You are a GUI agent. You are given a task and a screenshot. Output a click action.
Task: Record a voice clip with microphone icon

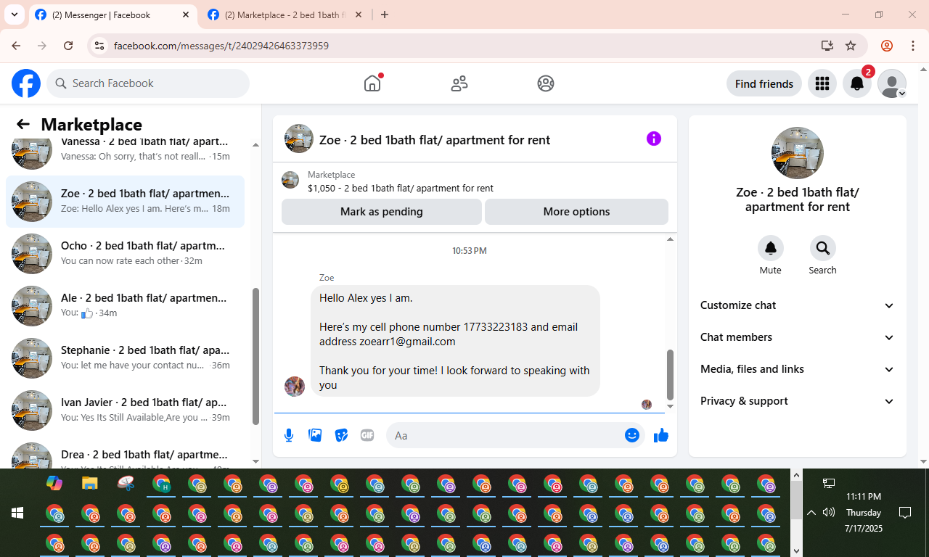click(x=289, y=435)
